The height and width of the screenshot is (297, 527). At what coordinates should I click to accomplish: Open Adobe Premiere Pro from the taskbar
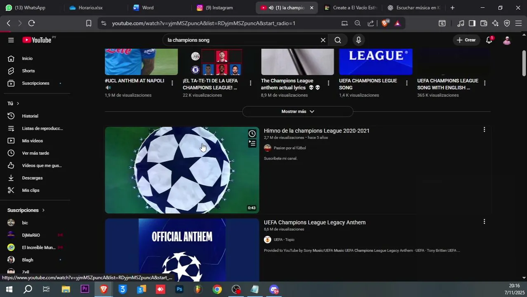click(x=85, y=289)
